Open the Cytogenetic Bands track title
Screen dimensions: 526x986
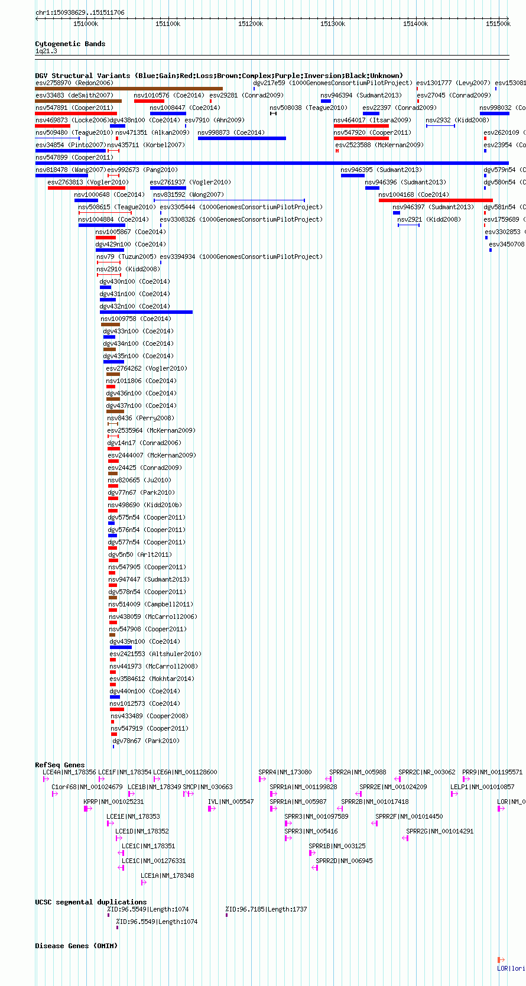coord(70,44)
